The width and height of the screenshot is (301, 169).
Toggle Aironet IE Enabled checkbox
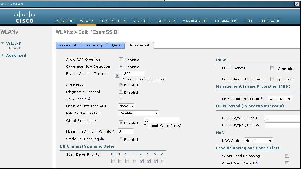121,84
